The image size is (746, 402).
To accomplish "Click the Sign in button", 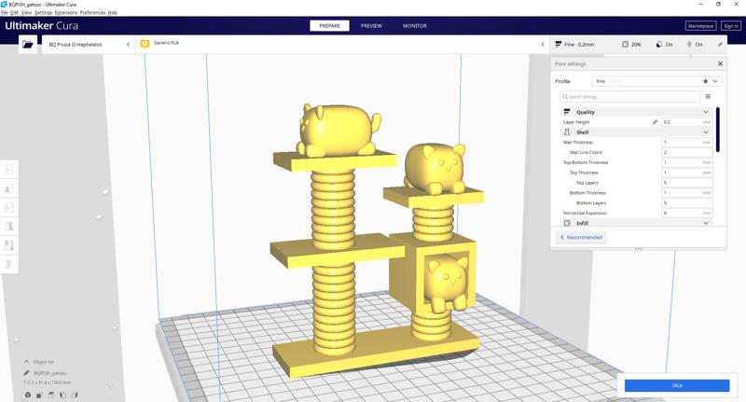I will (731, 26).
